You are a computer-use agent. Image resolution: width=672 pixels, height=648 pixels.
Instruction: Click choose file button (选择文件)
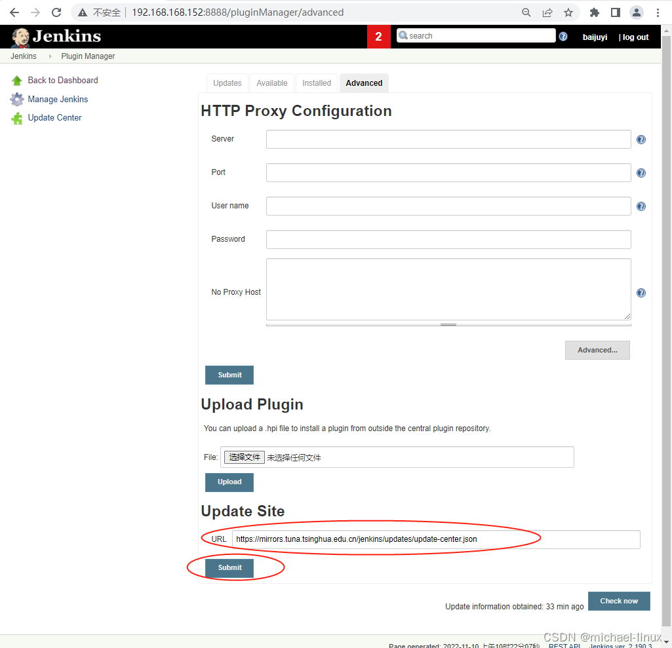(245, 457)
